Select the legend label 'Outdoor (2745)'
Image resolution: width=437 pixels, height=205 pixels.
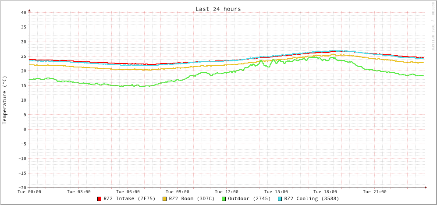(249, 199)
